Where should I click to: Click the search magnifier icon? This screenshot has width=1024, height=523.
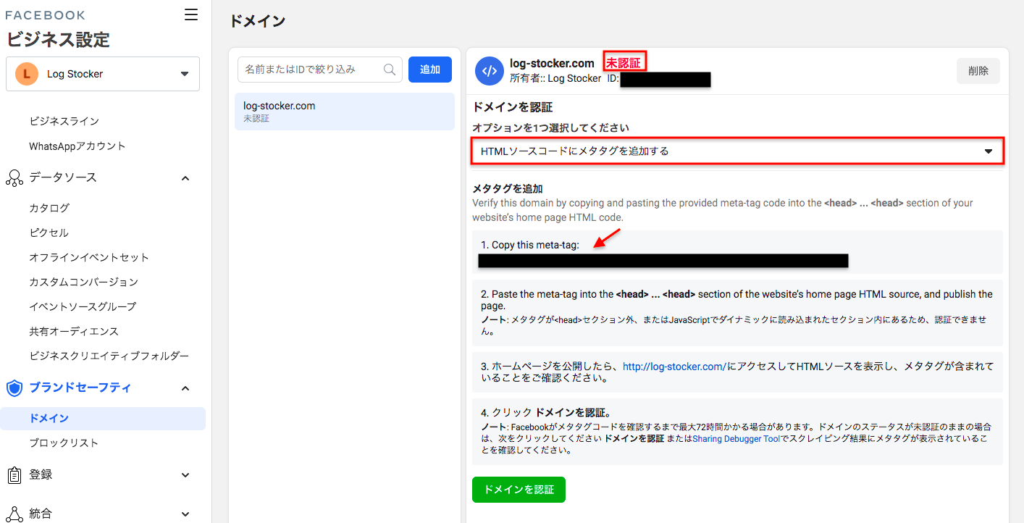390,70
